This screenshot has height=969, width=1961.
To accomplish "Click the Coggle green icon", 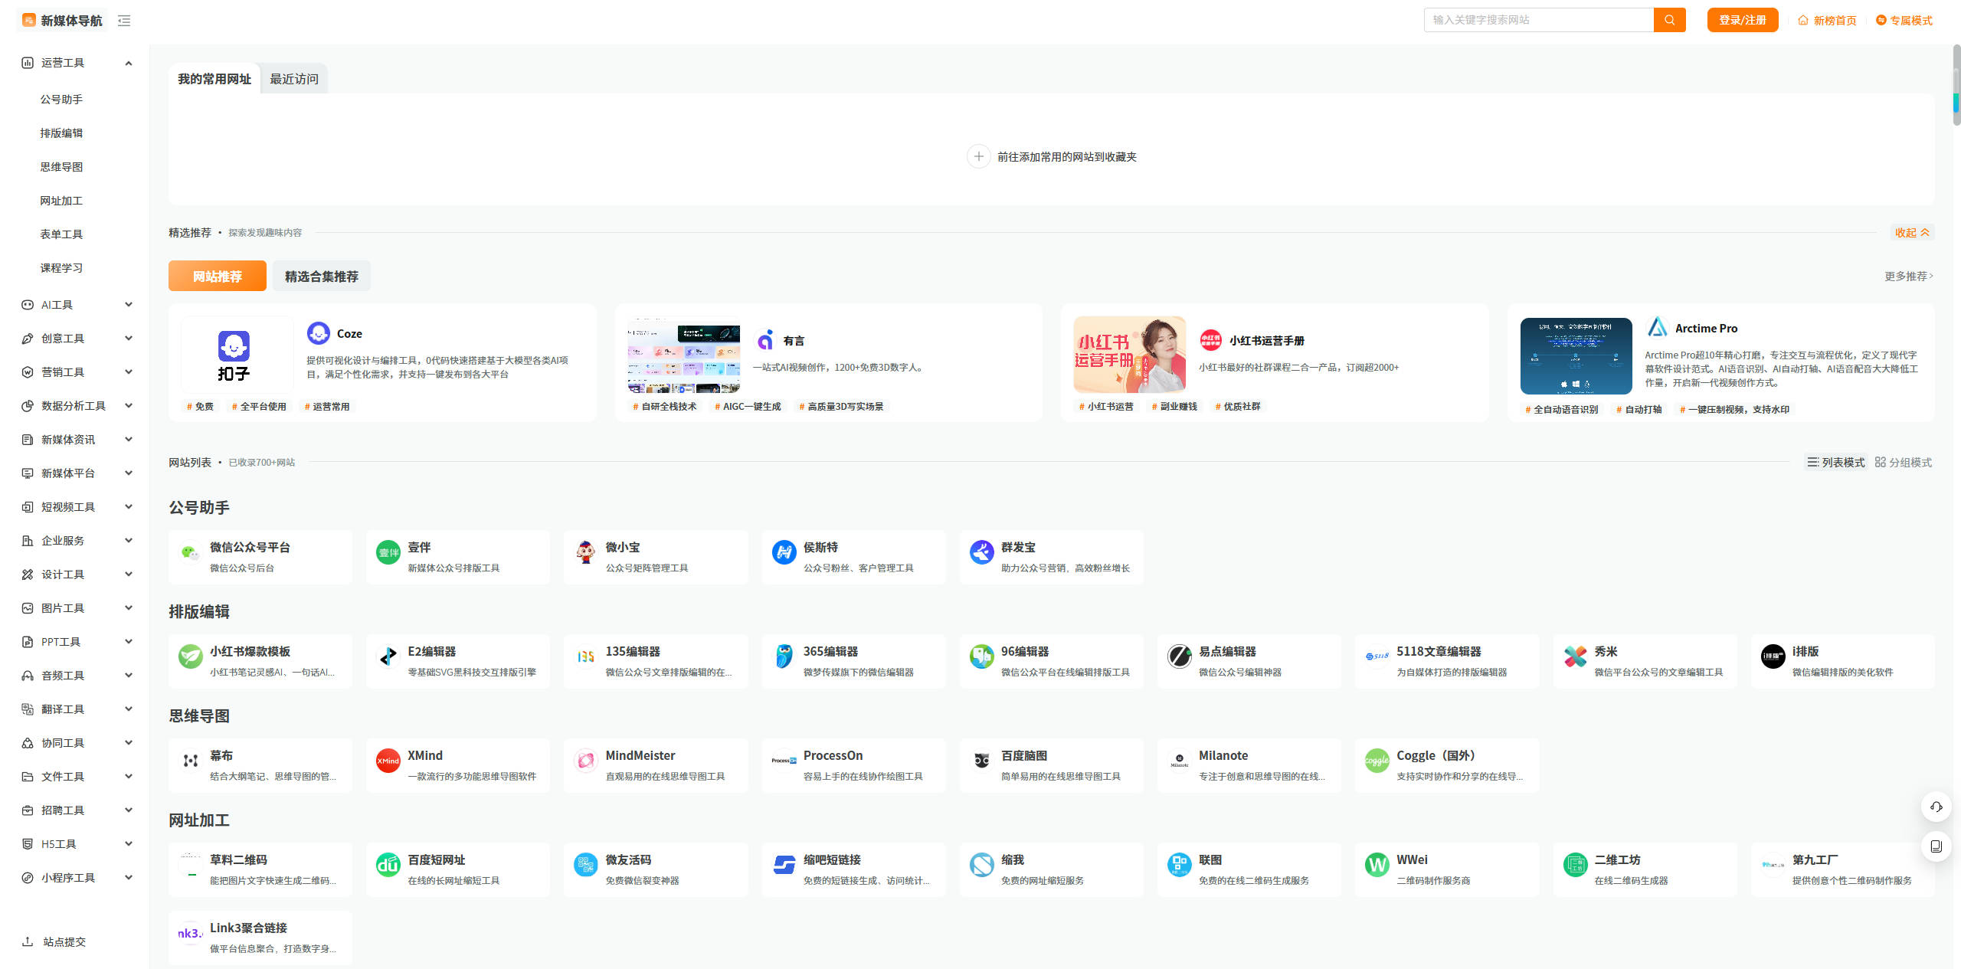I will coord(1377,761).
